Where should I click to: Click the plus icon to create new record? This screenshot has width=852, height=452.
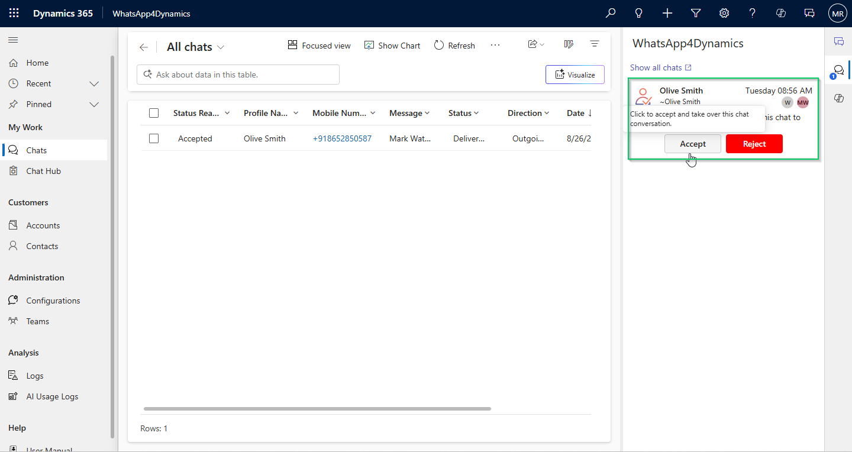tap(667, 13)
